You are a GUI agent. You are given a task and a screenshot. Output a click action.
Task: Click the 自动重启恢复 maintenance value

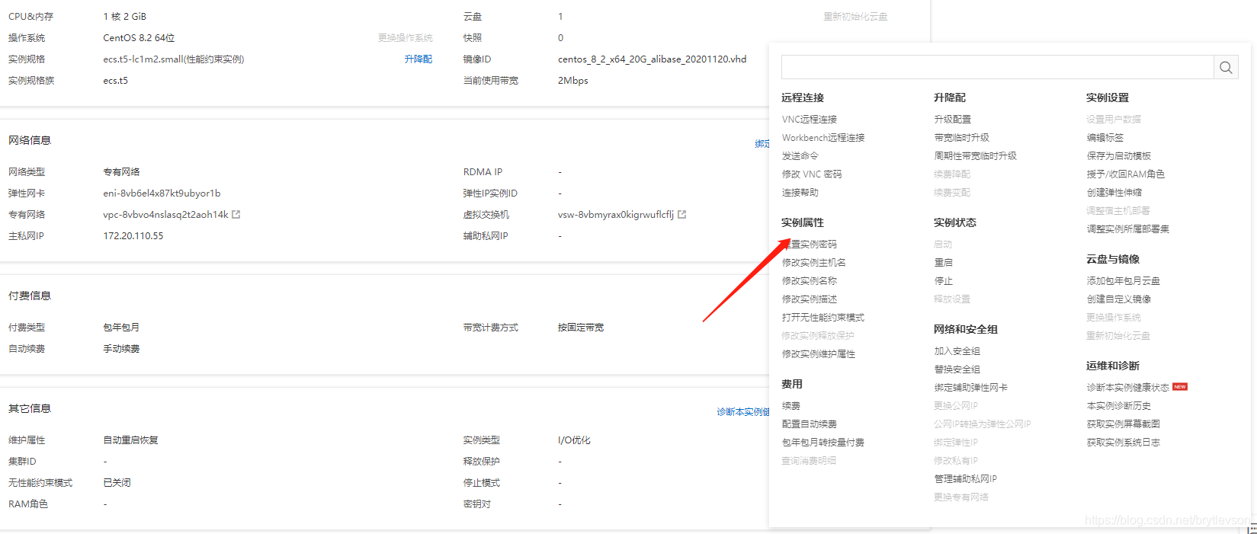[x=131, y=440]
